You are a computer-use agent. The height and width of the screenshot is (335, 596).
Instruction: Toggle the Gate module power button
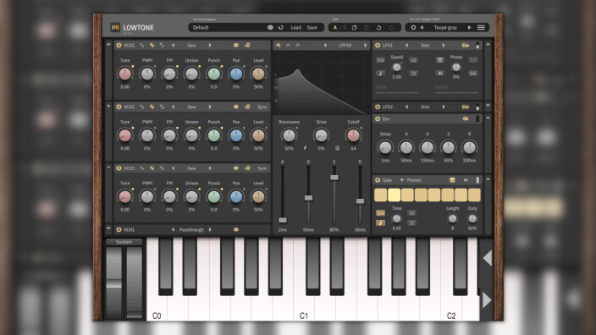coord(378,180)
